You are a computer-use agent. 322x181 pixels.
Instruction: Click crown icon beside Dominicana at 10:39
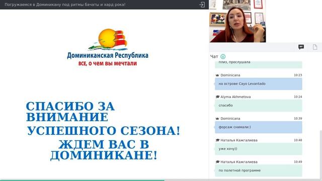[217, 119]
